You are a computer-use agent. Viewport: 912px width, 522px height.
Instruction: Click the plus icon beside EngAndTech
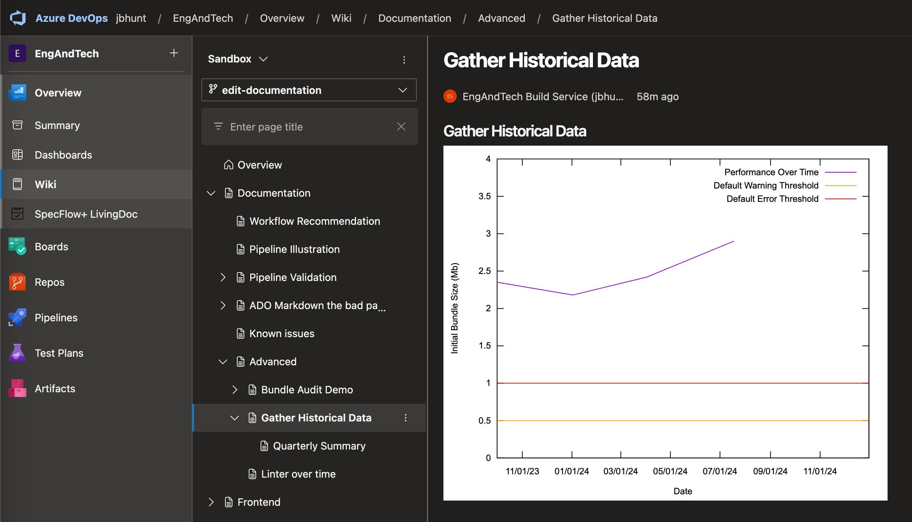[174, 53]
